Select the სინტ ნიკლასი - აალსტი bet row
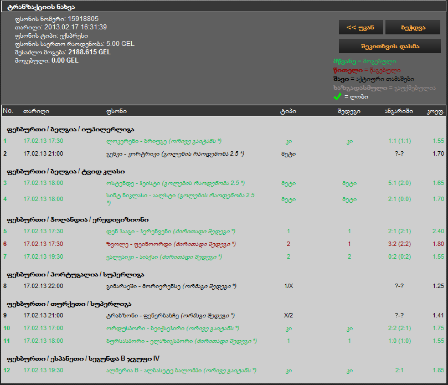 (224, 199)
